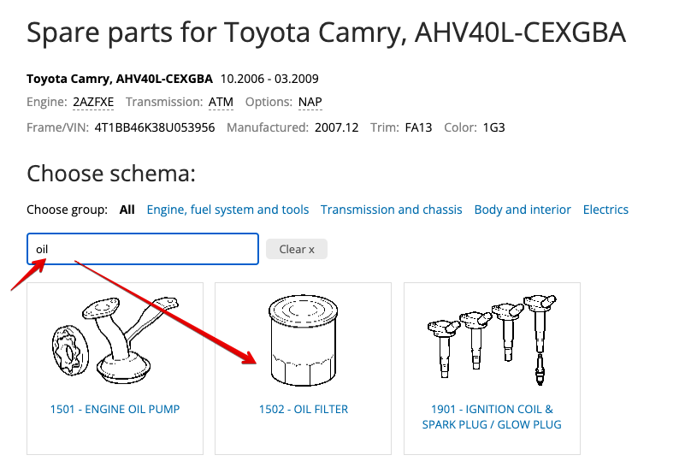Switch to Engine, fuel system and tools group
This screenshot has height=473, width=691.
[227, 210]
